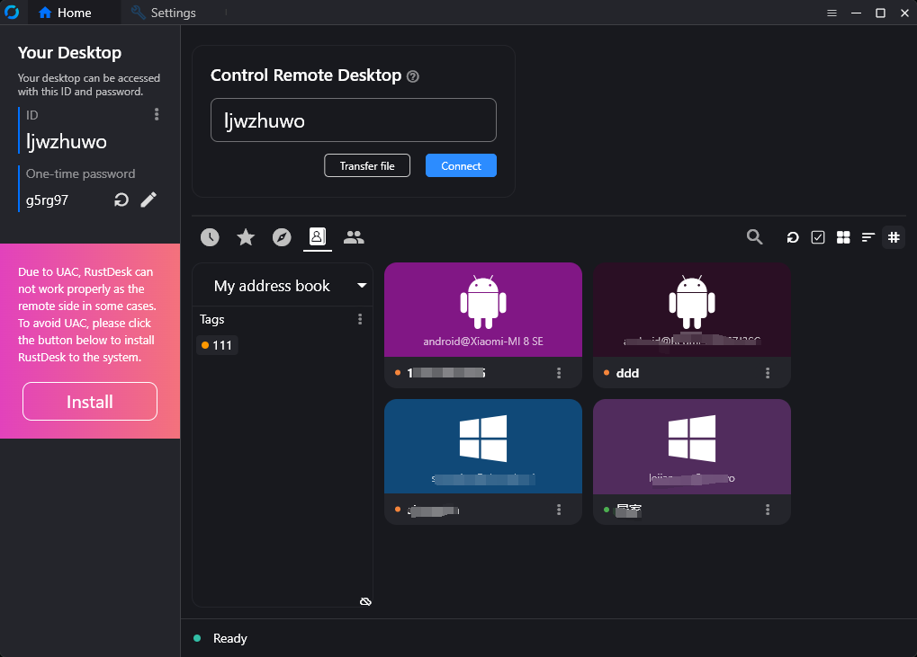Toggle multi-select checkbox icon
Screen dimensions: 917x657
818,237
